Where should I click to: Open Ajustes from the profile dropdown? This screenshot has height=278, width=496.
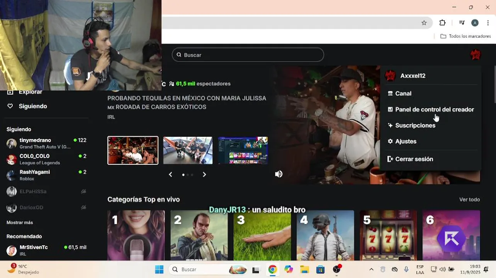pos(402,141)
